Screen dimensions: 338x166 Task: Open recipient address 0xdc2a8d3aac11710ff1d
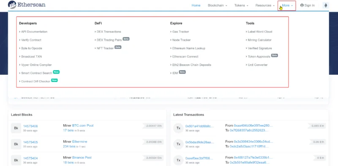(x=249, y=147)
